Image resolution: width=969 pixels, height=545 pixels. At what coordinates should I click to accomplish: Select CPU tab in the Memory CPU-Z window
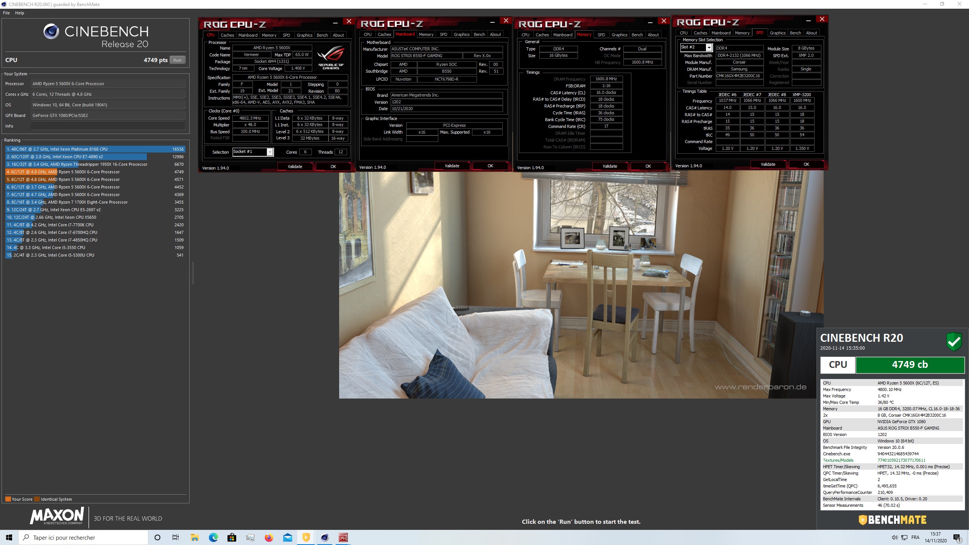(x=525, y=35)
